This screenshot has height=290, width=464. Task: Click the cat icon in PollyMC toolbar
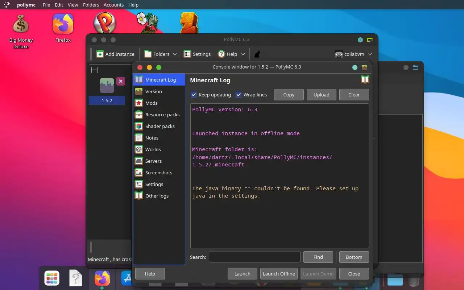257,54
